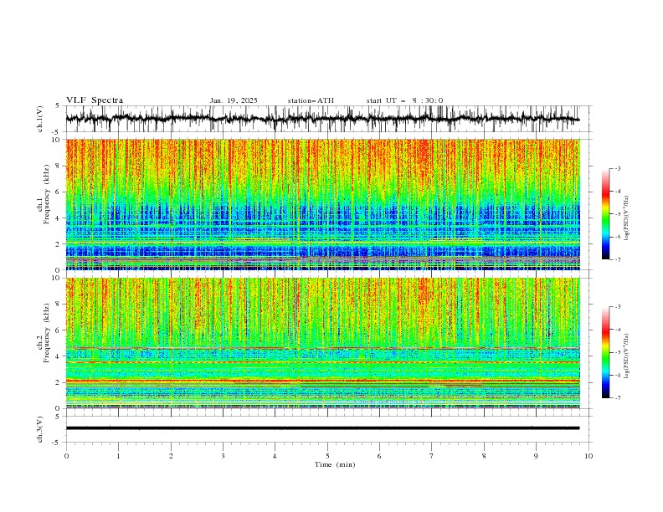Click the 'station=ATH' label
This screenshot has height=512, width=663.
pos(311,100)
